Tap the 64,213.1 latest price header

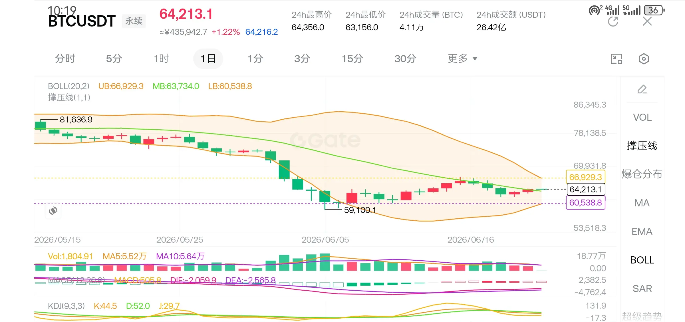(x=186, y=14)
